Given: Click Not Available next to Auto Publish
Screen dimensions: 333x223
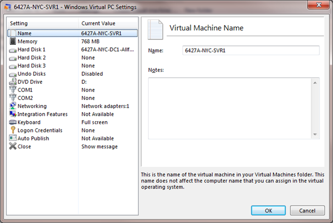Looking at the screenshot, I should pos(98,138).
